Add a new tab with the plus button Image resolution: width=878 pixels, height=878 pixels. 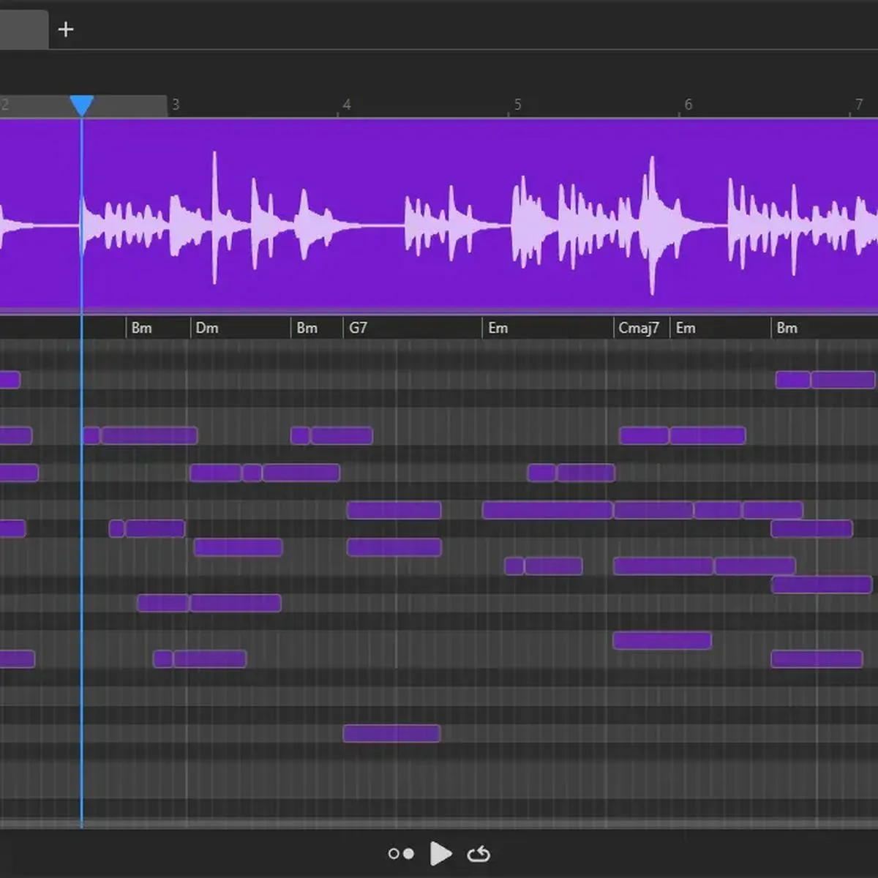coord(66,29)
